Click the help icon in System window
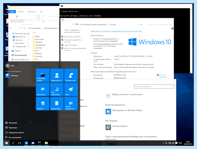 tap(172, 28)
